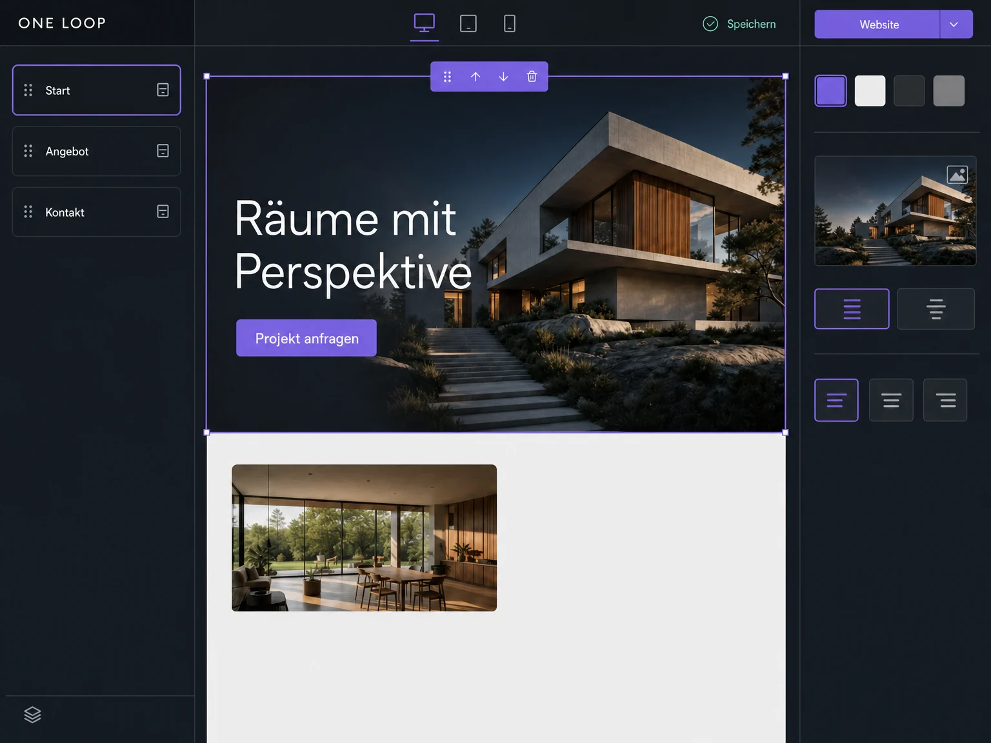Screen dimensions: 991x743
Task: Click the drag handle in the block toolbar
Action: click(447, 77)
